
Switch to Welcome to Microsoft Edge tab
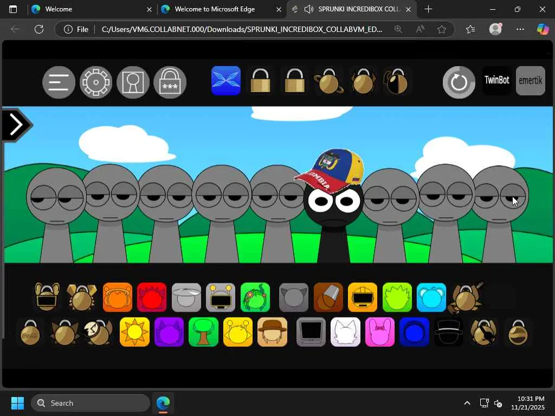click(x=215, y=9)
